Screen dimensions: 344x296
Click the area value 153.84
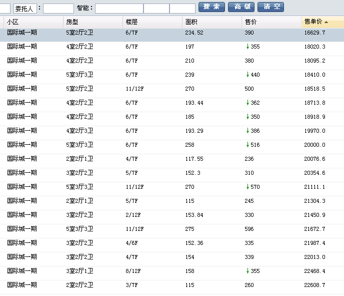pos(194,215)
